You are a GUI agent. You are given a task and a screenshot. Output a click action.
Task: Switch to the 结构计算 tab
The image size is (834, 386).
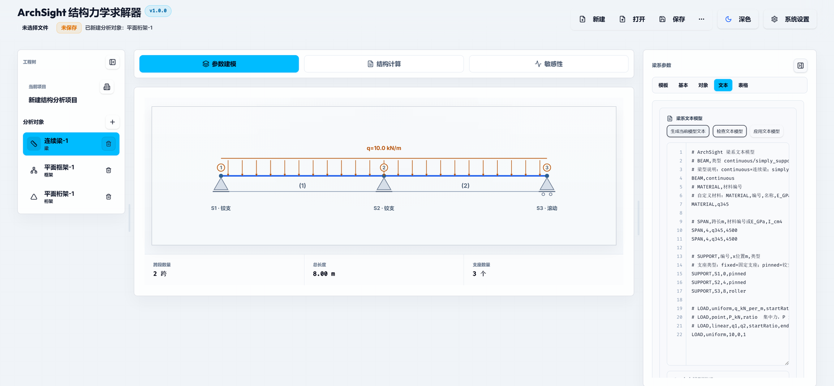pyautogui.click(x=384, y=64)
